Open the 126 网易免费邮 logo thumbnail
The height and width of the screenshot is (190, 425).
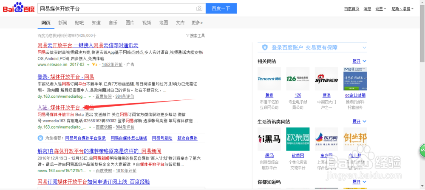coord(298,79)
